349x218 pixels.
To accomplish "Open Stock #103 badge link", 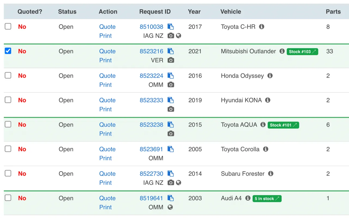I will tap(302, 52).
